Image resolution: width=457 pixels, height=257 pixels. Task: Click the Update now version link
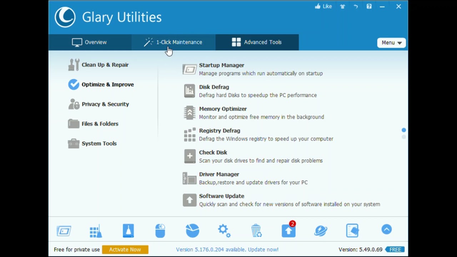(x=227, y=250)
